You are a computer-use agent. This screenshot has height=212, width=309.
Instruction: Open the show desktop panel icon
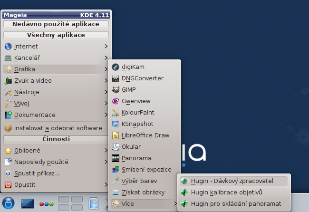tap(28, 203)
